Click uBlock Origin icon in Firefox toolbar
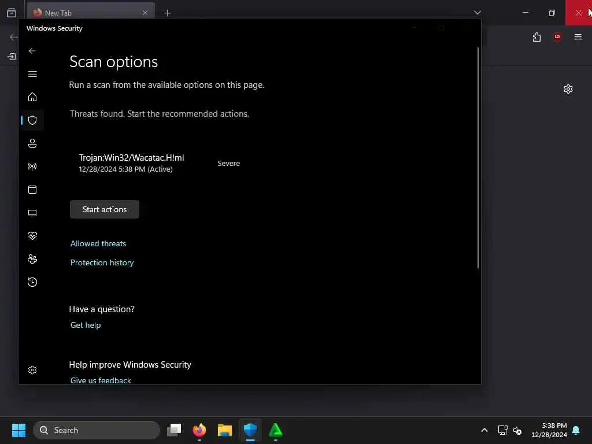This screenshot has height=444, width=592. 557,36
